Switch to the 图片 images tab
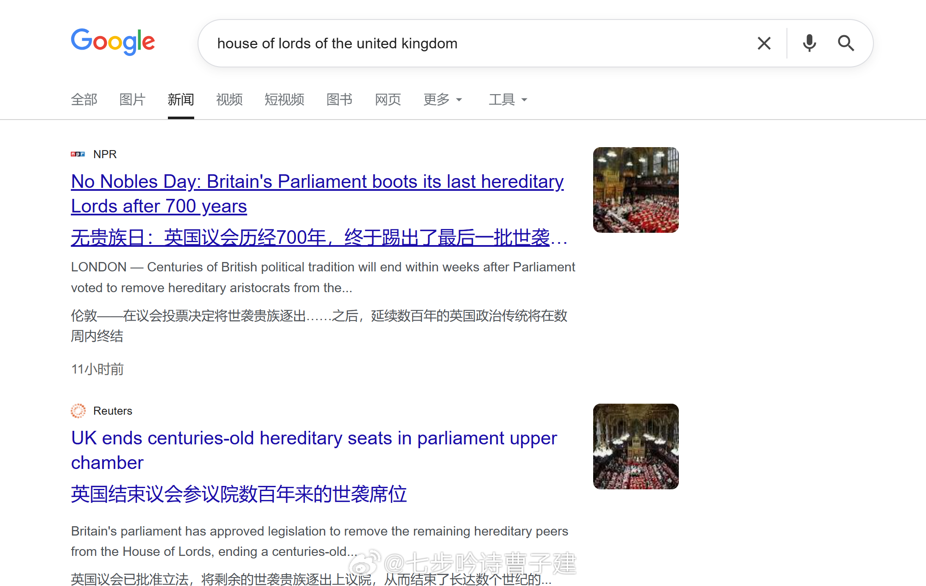 point(133,100)
